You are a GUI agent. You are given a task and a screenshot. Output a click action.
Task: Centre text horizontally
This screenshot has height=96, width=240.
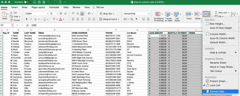tap(78, 19)
